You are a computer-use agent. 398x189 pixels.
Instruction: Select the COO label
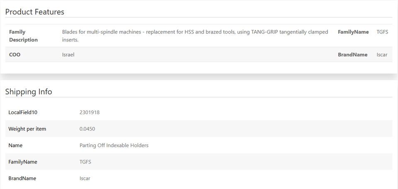15,55
